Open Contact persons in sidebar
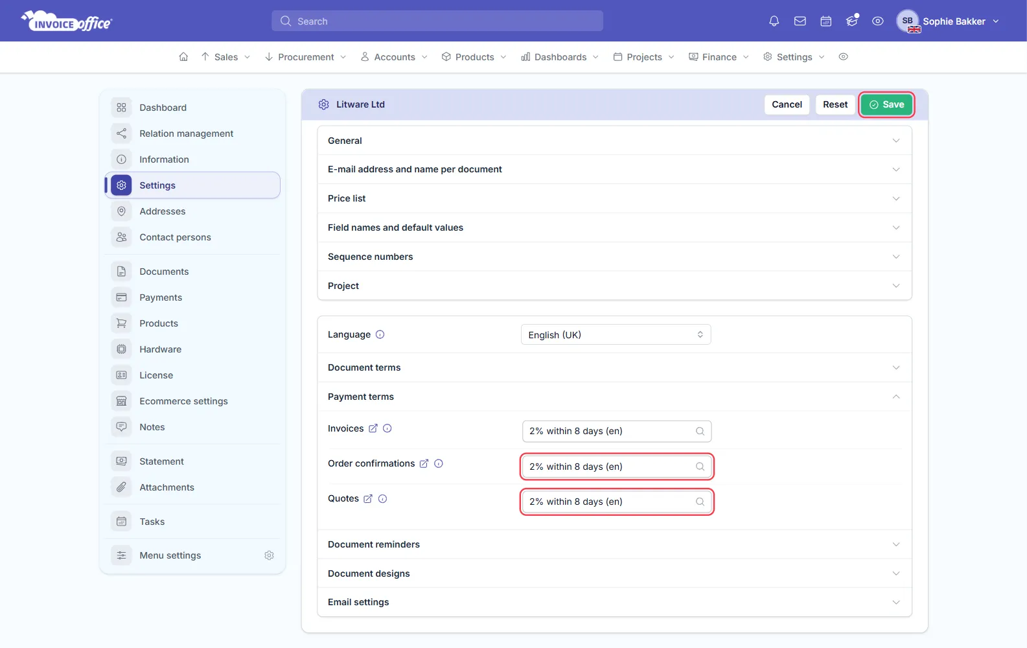This screenshot has height=648, width=1027. coord(192,237)
